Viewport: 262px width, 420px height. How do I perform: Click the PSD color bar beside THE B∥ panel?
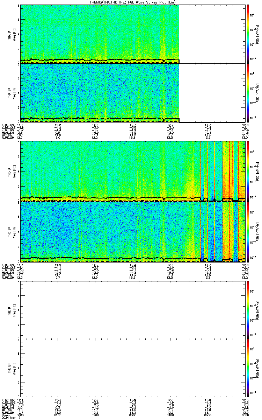248,369
